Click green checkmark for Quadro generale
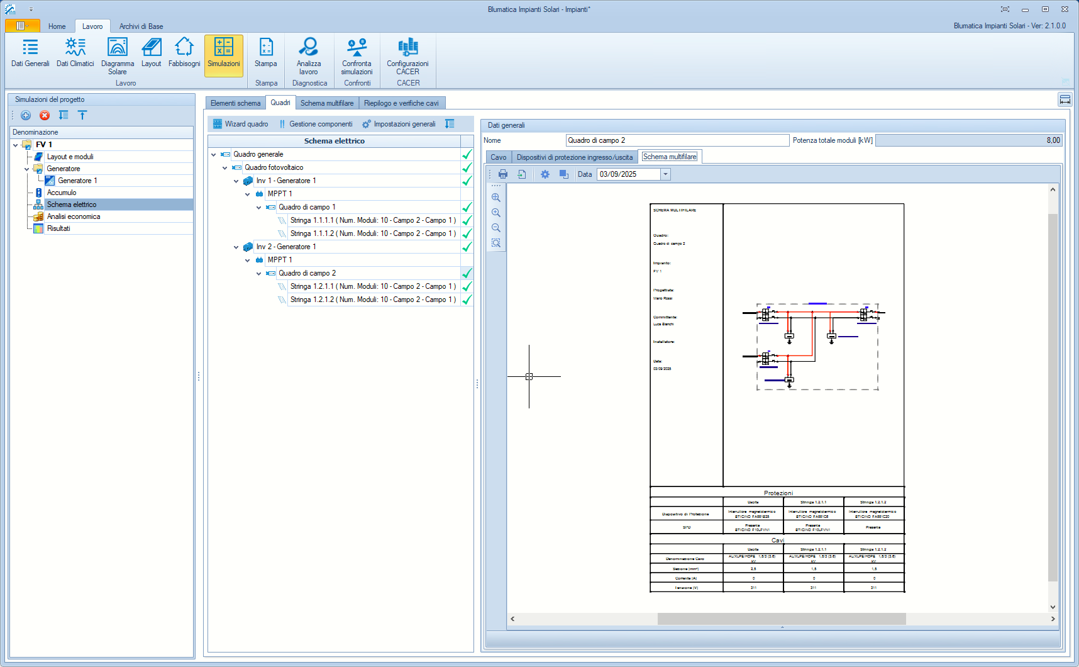1079x667 pixels. pos(467,154)
